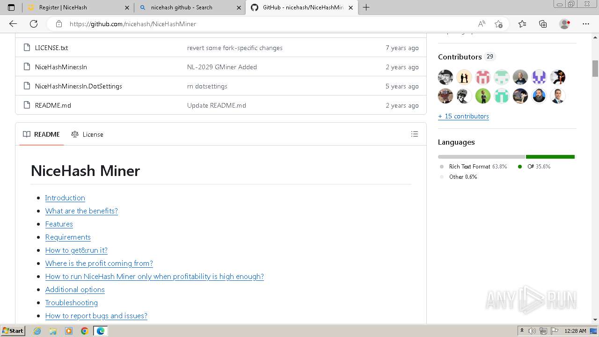Select the License tab
This screenshot has height=337, width=599.
[x=87, y=134]
